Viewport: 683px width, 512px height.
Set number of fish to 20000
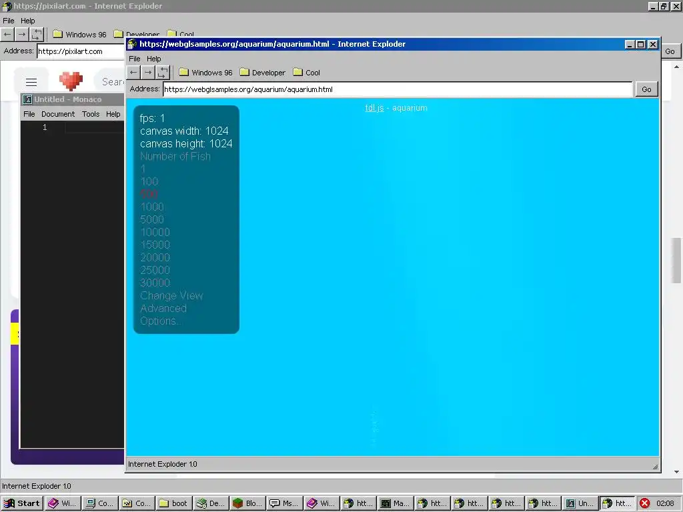tap(155, 257)
